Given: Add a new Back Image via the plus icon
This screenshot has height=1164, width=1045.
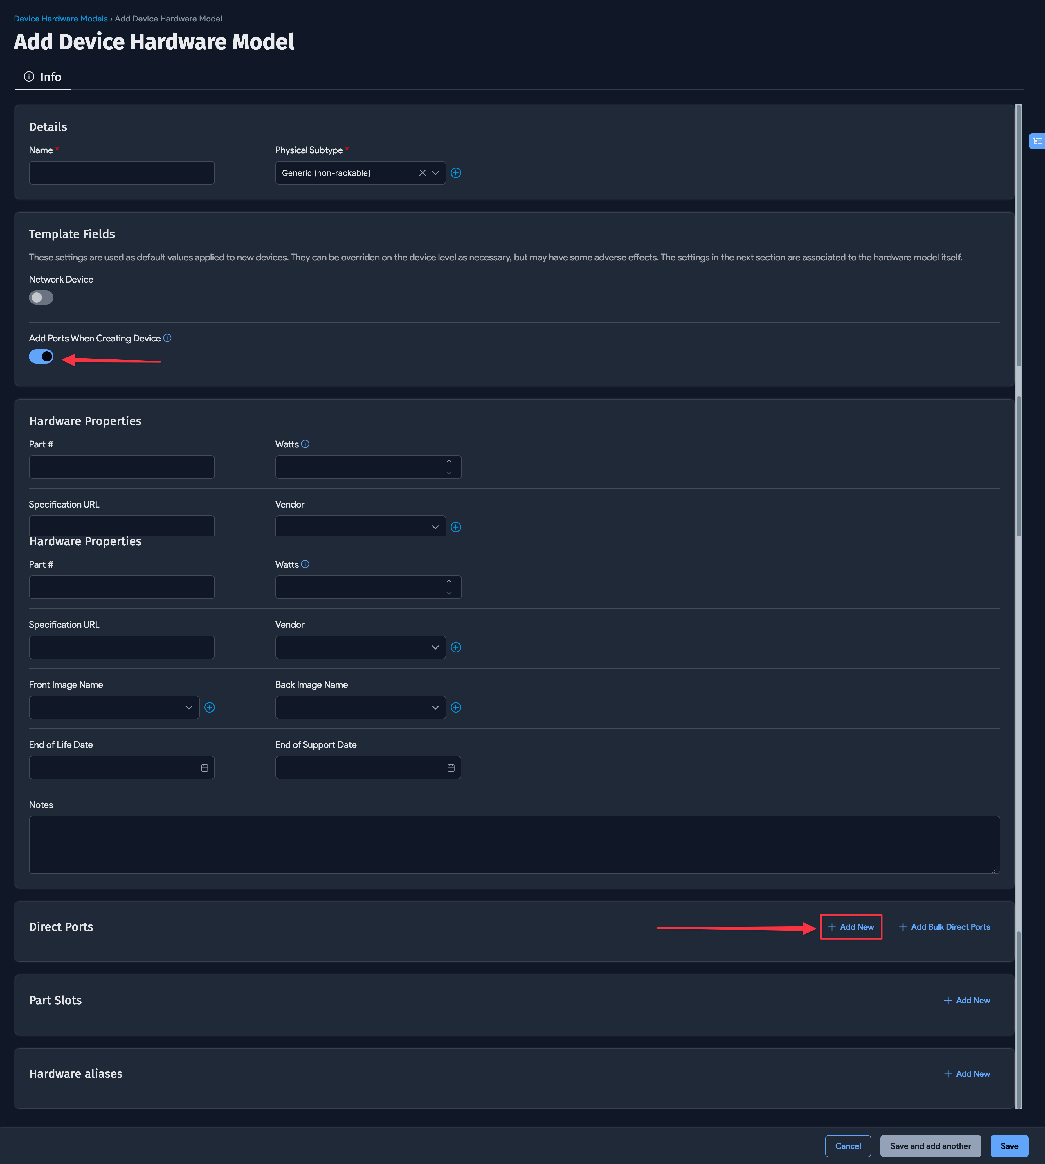Looking at the screenshot, I should click(456, 707).
